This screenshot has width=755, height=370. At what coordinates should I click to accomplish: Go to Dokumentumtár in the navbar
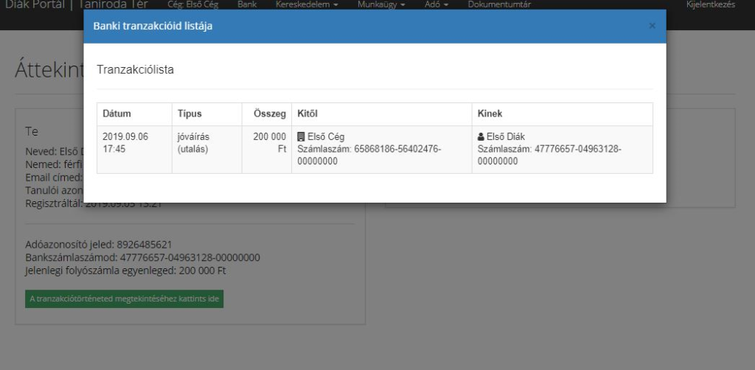coord(499,5)
